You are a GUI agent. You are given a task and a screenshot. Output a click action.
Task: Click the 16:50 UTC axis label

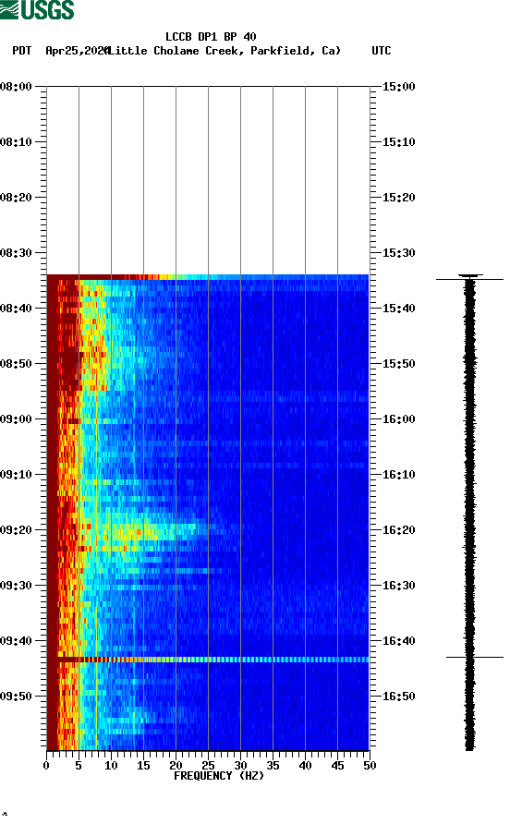pyautogui.click(x=398, y=697)
